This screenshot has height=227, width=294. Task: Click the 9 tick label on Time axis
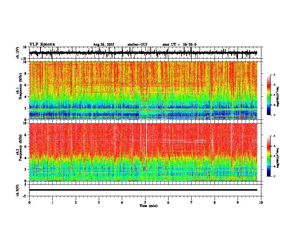[238, 203]
